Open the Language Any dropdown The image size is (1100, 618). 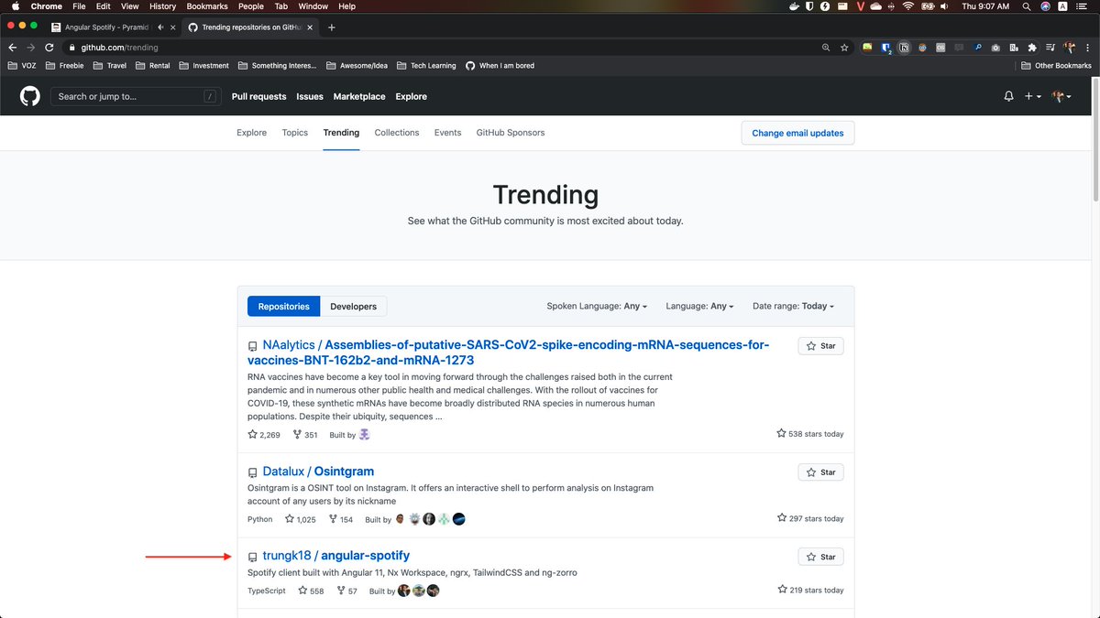pyautogui.click(x=700, y=306)
